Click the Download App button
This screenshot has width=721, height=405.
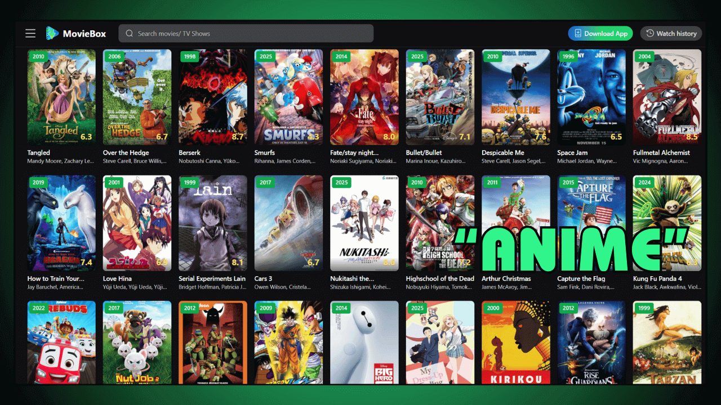(600, 33)
